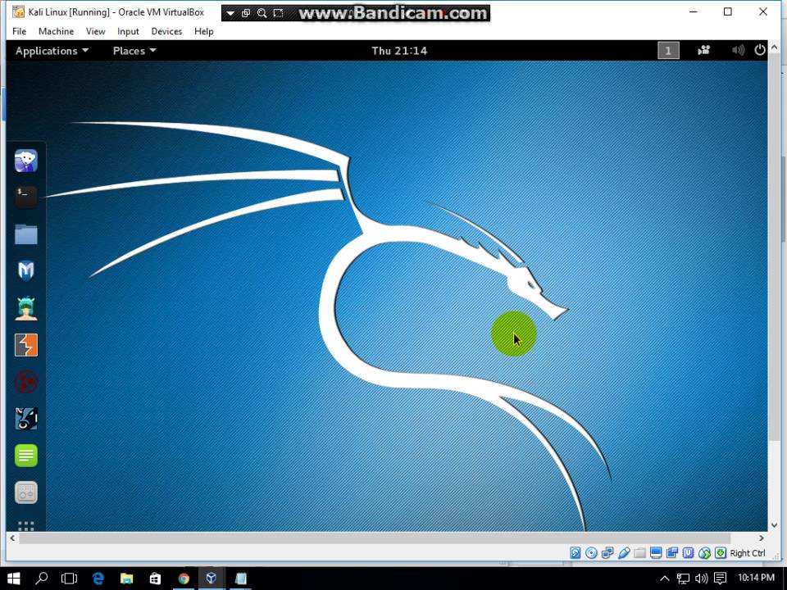Click the Bandicam magnifier icon
The width and height of the screenshot is (787, 590).
[x=262, y=13]
